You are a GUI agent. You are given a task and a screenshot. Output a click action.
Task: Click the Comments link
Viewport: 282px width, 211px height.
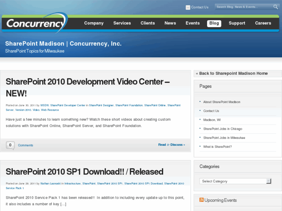26,145
